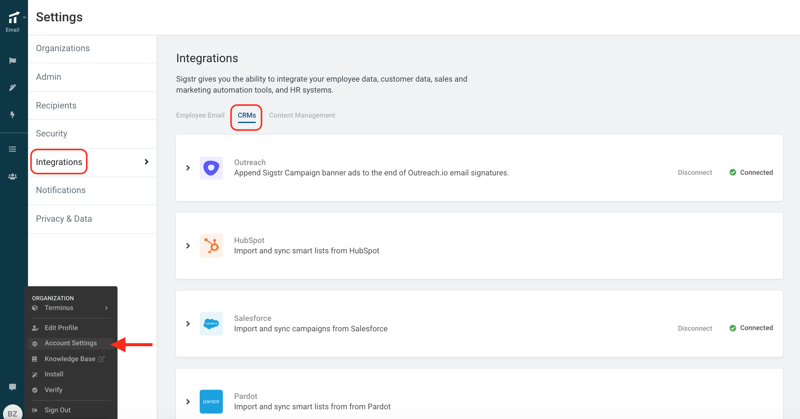The height and width of the screenshot is (419, 800).
Task: Expand the Pardot integration row
Action: coord(188,402)
